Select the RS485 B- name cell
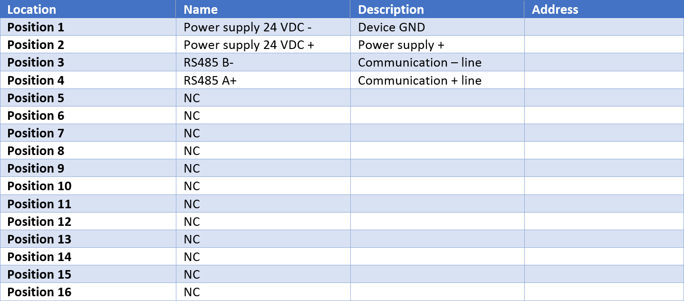This screenshot has height=301, width=684. [x=263, y=62]
